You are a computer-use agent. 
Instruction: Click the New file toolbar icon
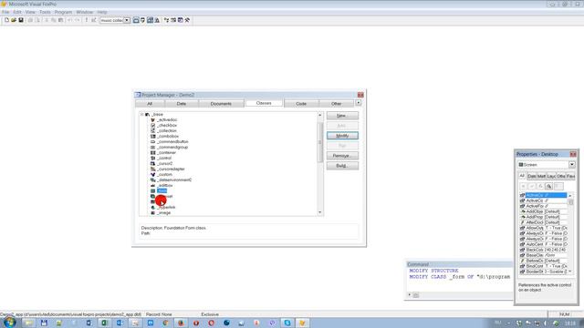[6, 20]
